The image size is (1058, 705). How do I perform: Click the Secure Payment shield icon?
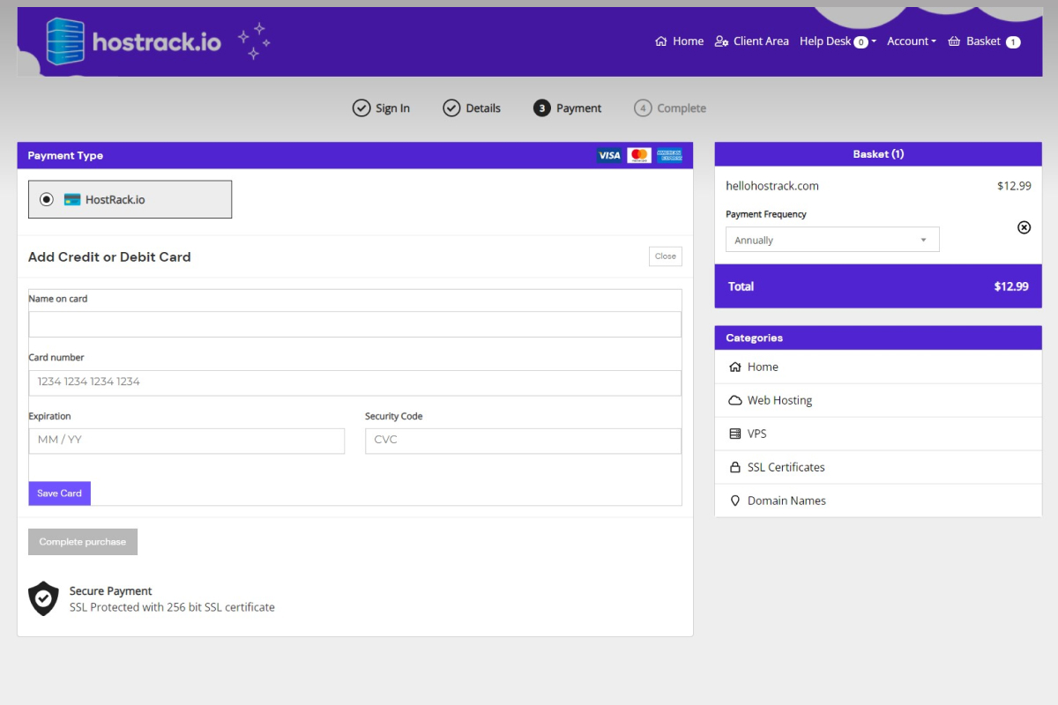43,598
